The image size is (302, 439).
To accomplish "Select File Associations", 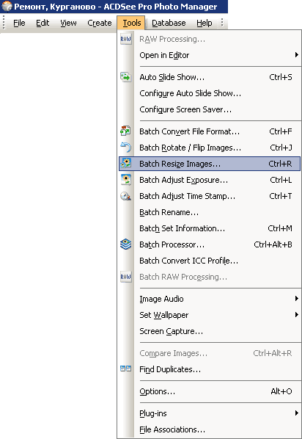I will [x=210, y=429].
